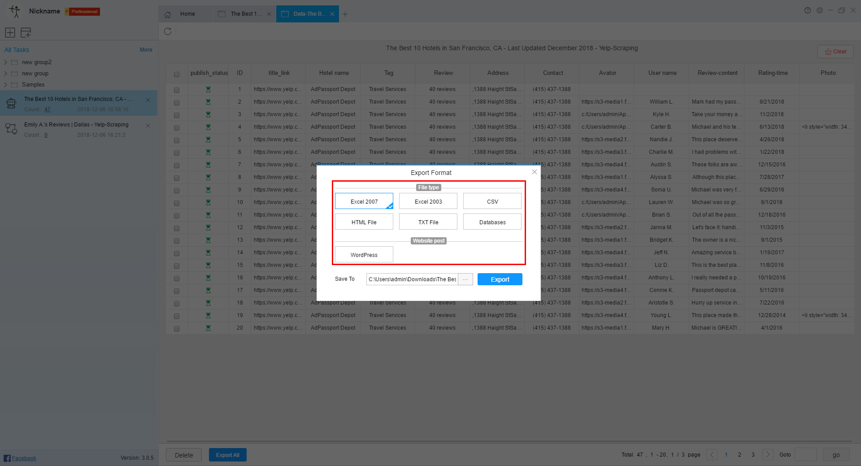Check the checkbox for row 17
861x466 pixels.
(x=177, y=291)
